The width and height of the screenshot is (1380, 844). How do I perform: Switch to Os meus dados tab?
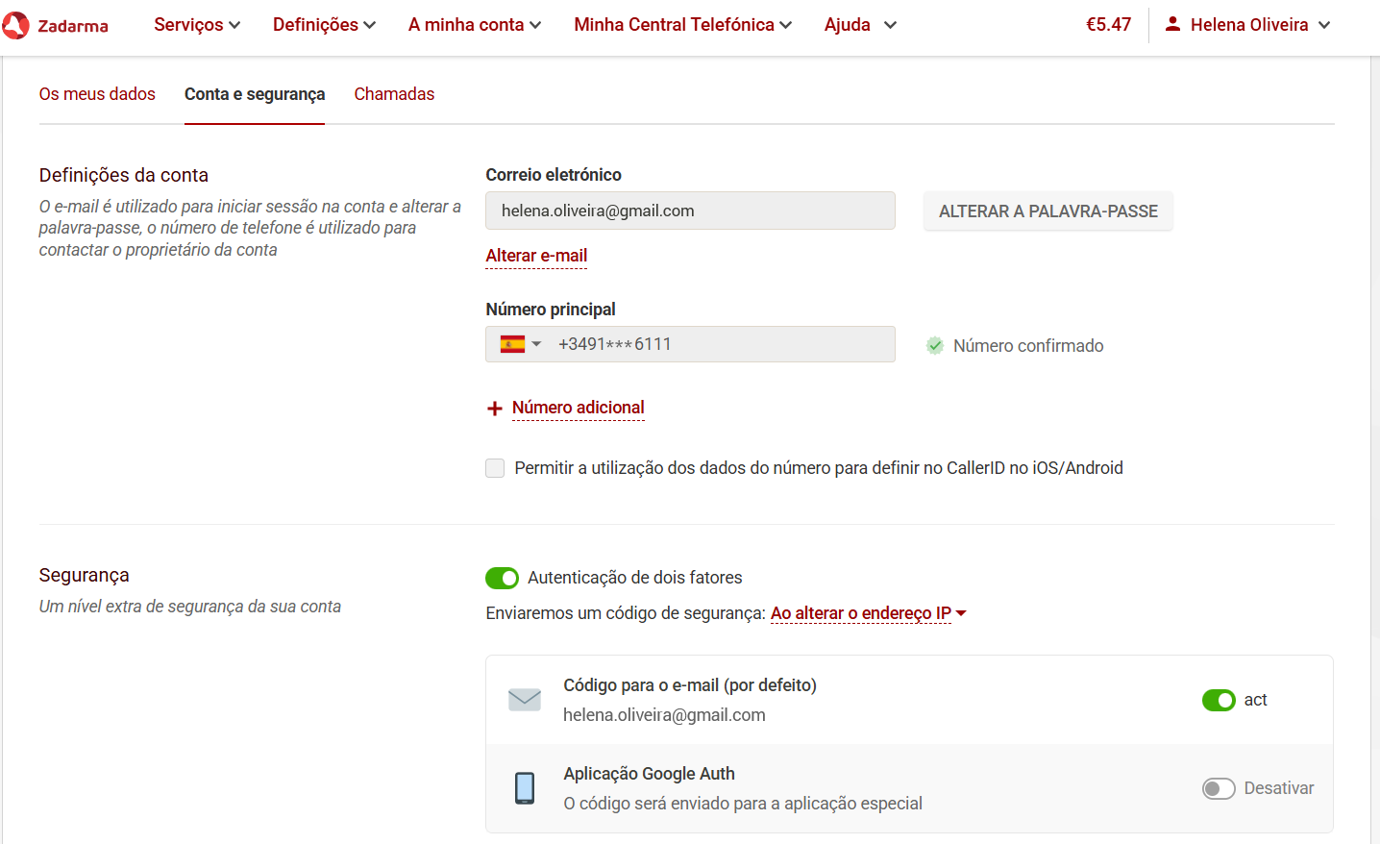tap(97, 94)
